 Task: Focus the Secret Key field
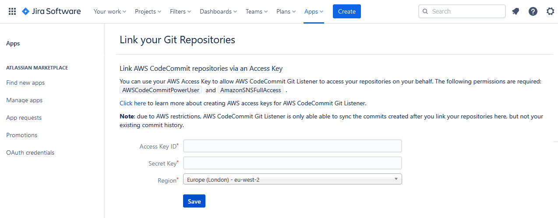click(x=293, y=163)
